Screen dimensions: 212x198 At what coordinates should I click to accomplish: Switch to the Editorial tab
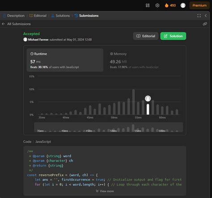click(38, 16)
